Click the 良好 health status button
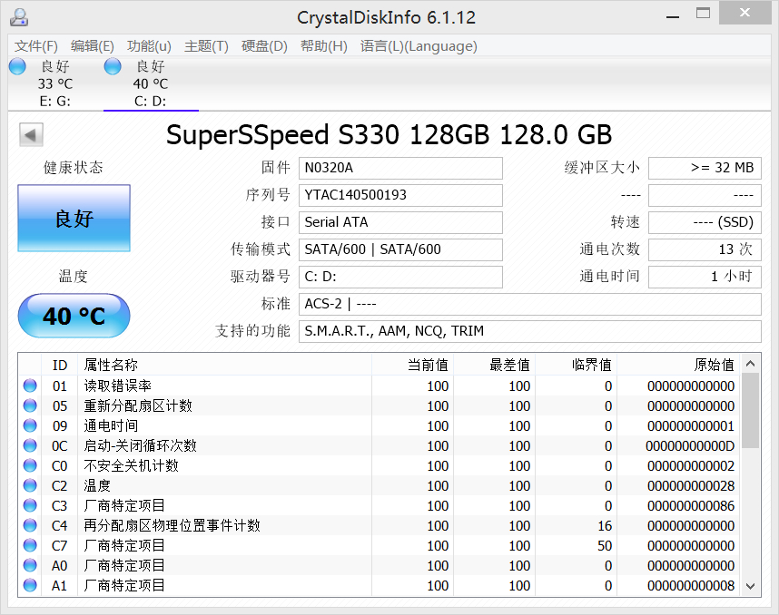Image resolution: width=779 pixels, height=615 pixels. point(74,219)
